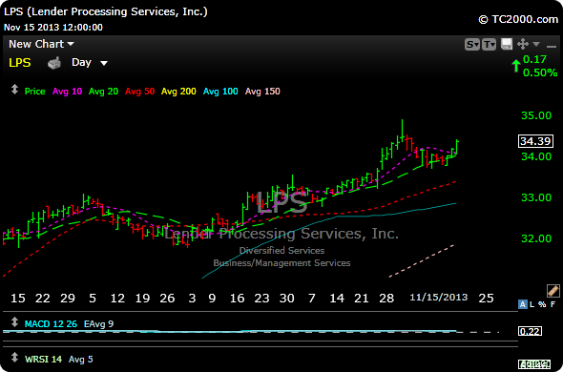Click the yellow LPS ticker symbol
This screenshot has width=563, height=372.
20,63
